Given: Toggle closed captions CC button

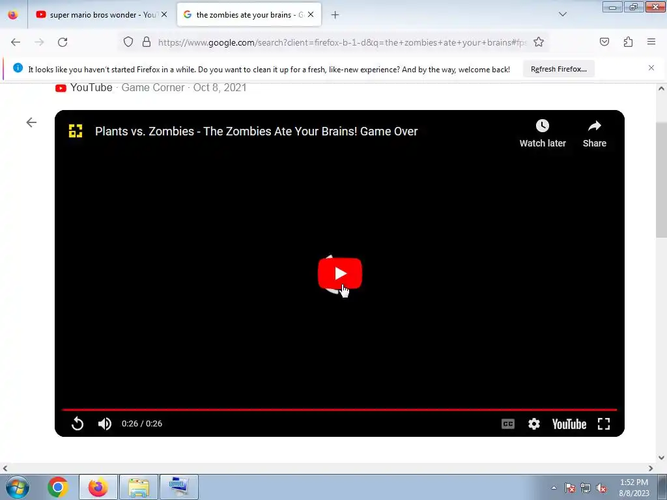Looking at the screenshot, I should [508, 424].
